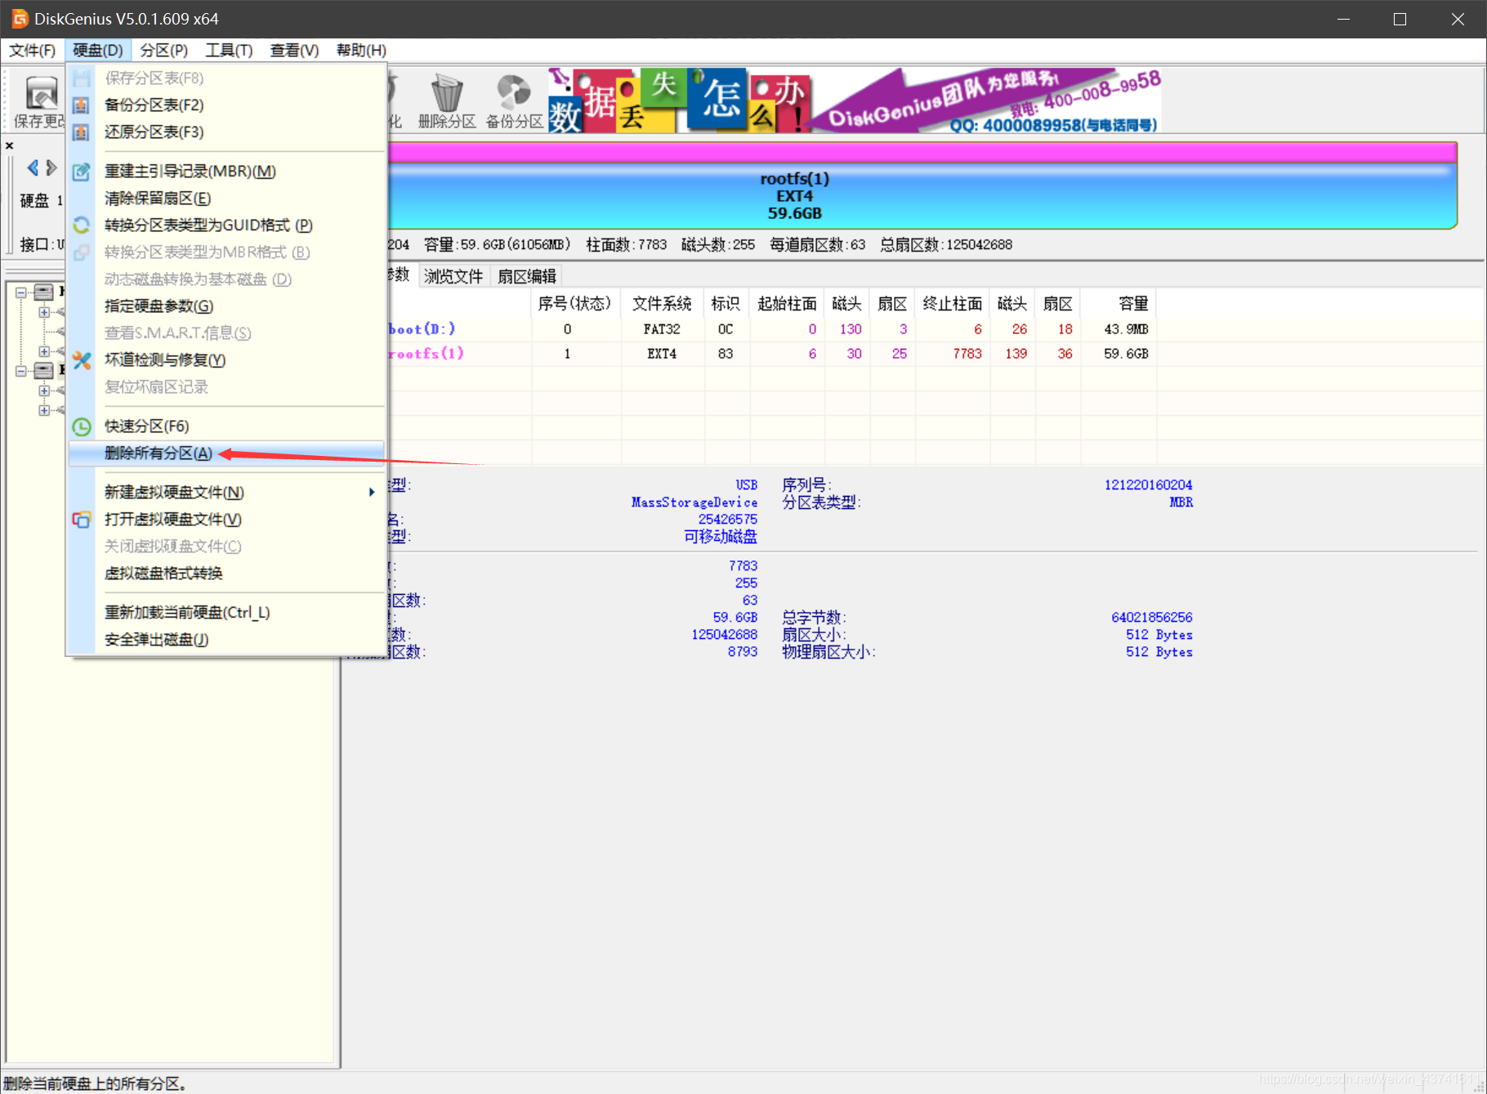Image resolution: width=1487 pixels, height=1094 pixels.
Task: Choose 备份分区表(F2) from menu
Action: [x=226, y=105]
